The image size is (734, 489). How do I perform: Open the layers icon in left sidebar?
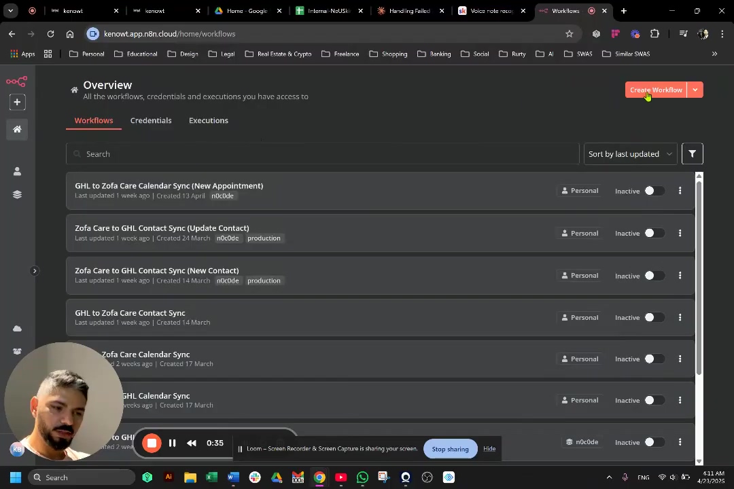click(17, 194)
